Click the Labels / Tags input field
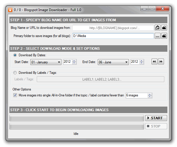The height and width of the screenshot is (147, 177). (101, 79)
